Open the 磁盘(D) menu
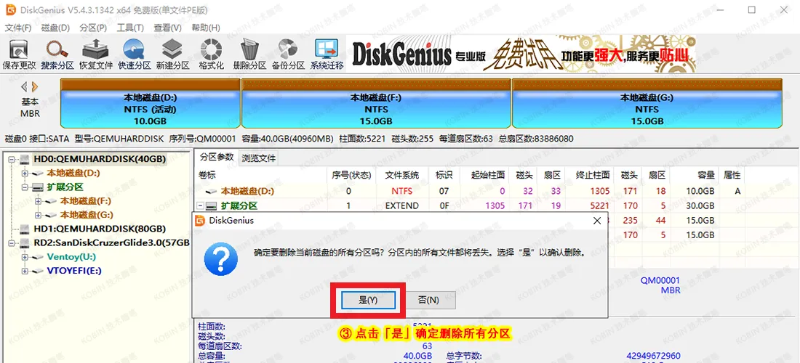Viewport: 800px width, 363px height. [x=55, y=28]
